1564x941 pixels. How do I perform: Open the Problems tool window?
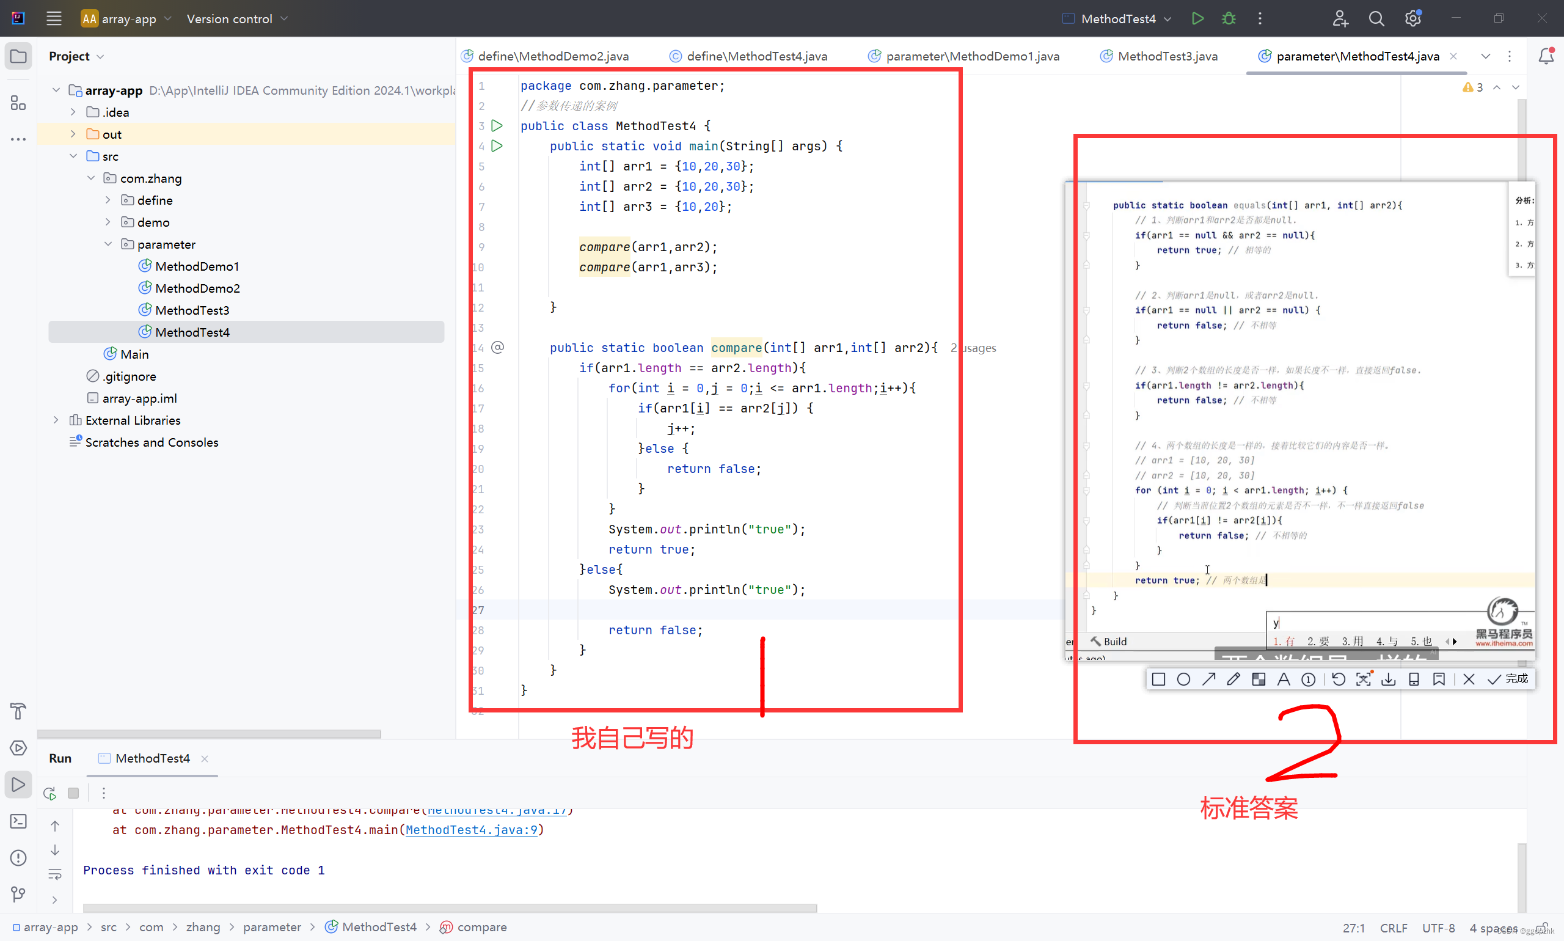coord(18,858)
